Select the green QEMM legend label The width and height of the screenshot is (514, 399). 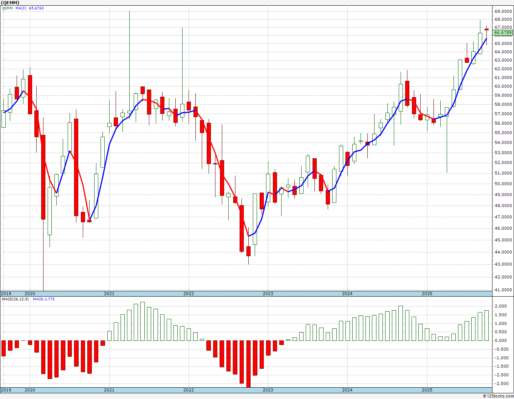(7, 8)
